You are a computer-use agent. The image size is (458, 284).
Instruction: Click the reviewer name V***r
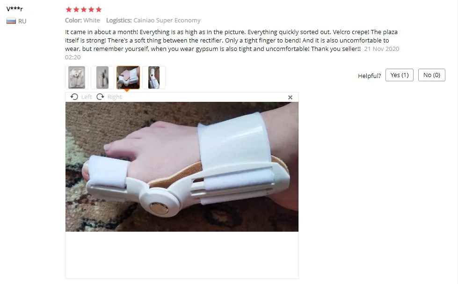point(15,9)
